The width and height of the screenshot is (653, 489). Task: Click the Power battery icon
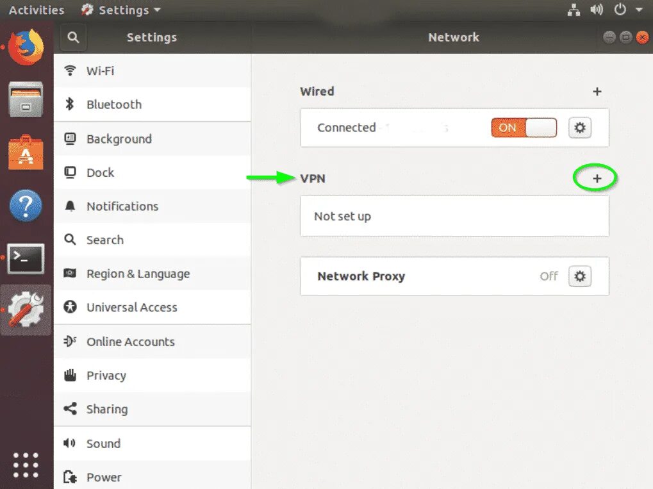(x=70, y=477)
